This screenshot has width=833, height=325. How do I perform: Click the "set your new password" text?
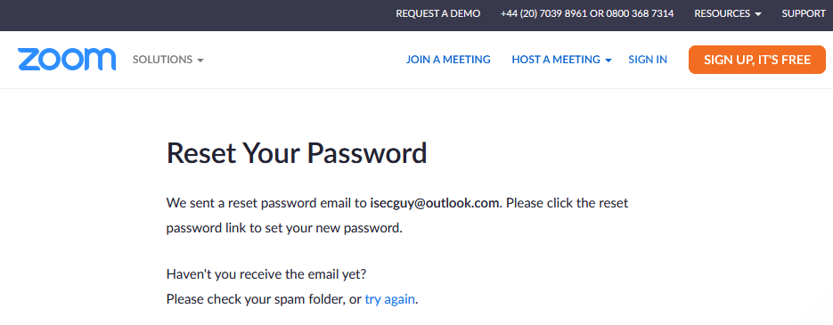333,228
